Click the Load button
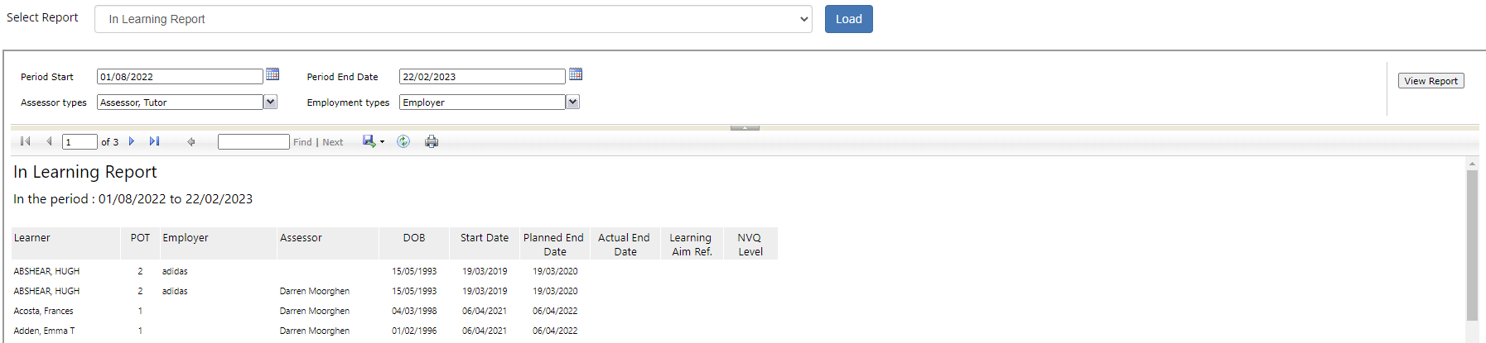This screenshot has width=1486, height=343. 848,19
